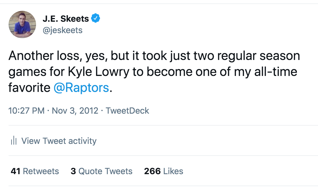
Task: Click the View Tweet activity text
Action: [x=59, y=141]
